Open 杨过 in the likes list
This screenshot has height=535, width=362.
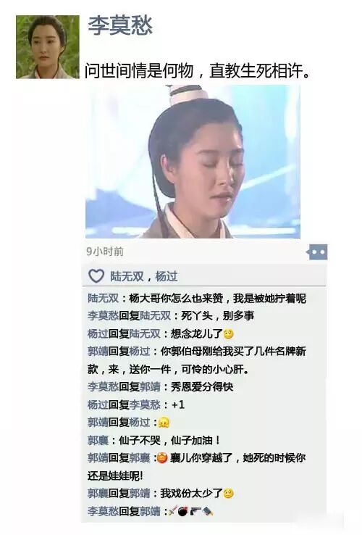tap(167, 276)
